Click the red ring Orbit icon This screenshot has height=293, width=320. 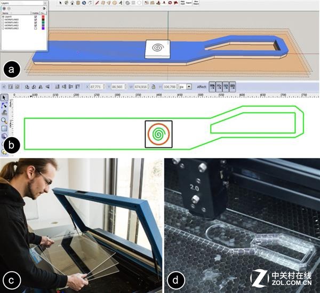pyautogui.click(x=170, y=3)
